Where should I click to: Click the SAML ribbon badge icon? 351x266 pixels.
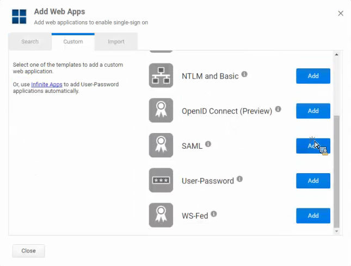161,145
